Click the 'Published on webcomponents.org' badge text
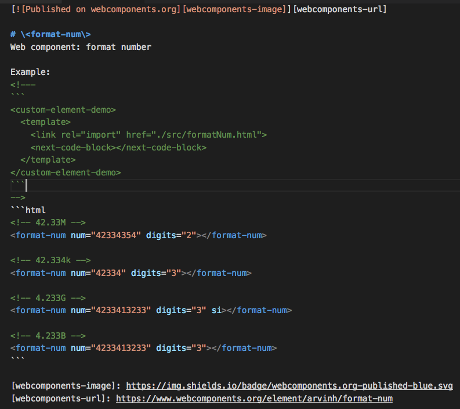This screenshot has height=409, width=460. 101,9
